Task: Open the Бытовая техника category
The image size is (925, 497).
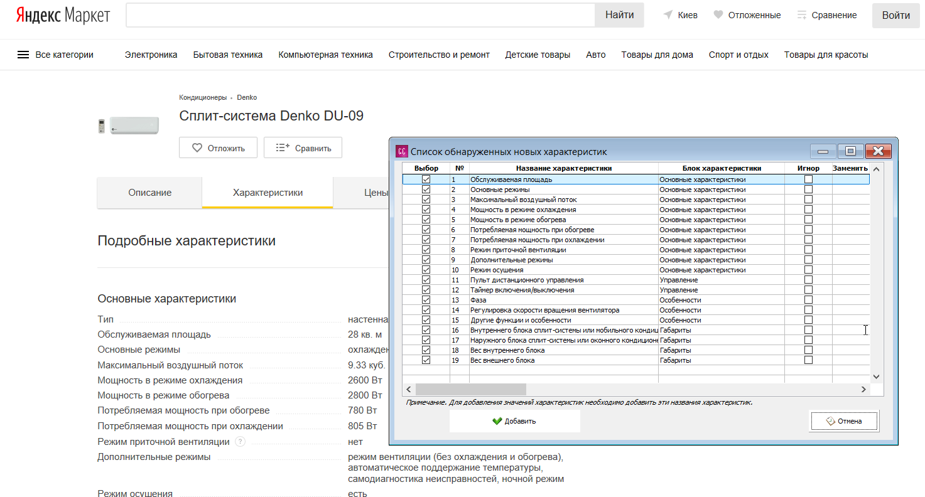Action: pyautogui.click(x=228, y=55)
